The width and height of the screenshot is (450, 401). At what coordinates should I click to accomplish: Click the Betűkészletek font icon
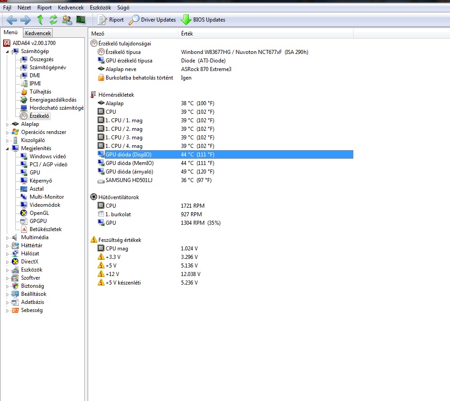(x=24, y=229)
